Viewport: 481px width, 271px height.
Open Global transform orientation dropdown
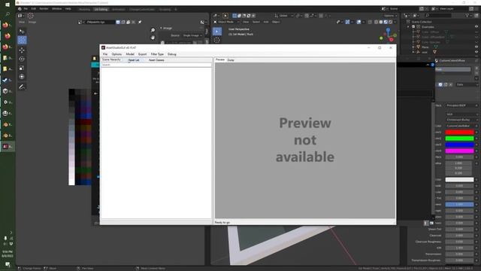click(x=284, y=16)
